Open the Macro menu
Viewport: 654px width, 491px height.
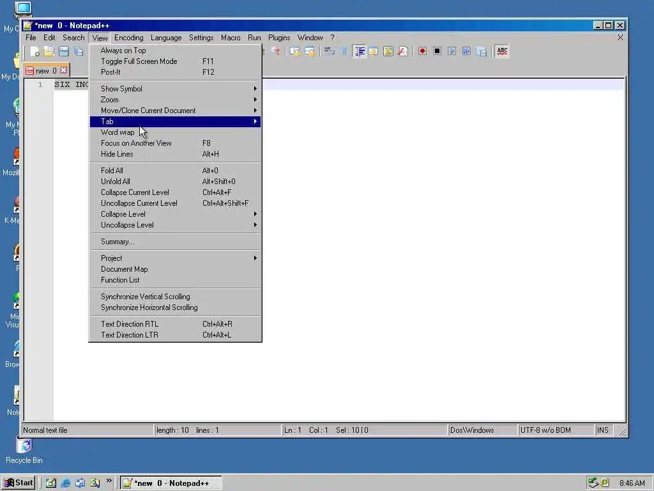tap(231, 38)
